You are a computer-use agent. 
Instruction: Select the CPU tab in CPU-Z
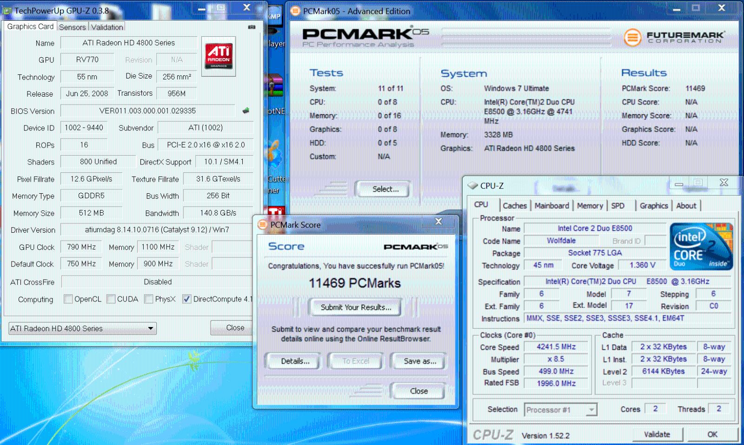(x=481, y=205)
